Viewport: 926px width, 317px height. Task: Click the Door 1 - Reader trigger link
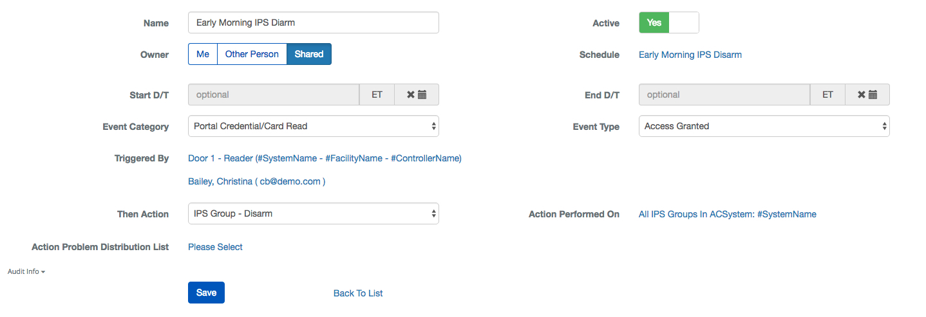click(x=325, y=158)
